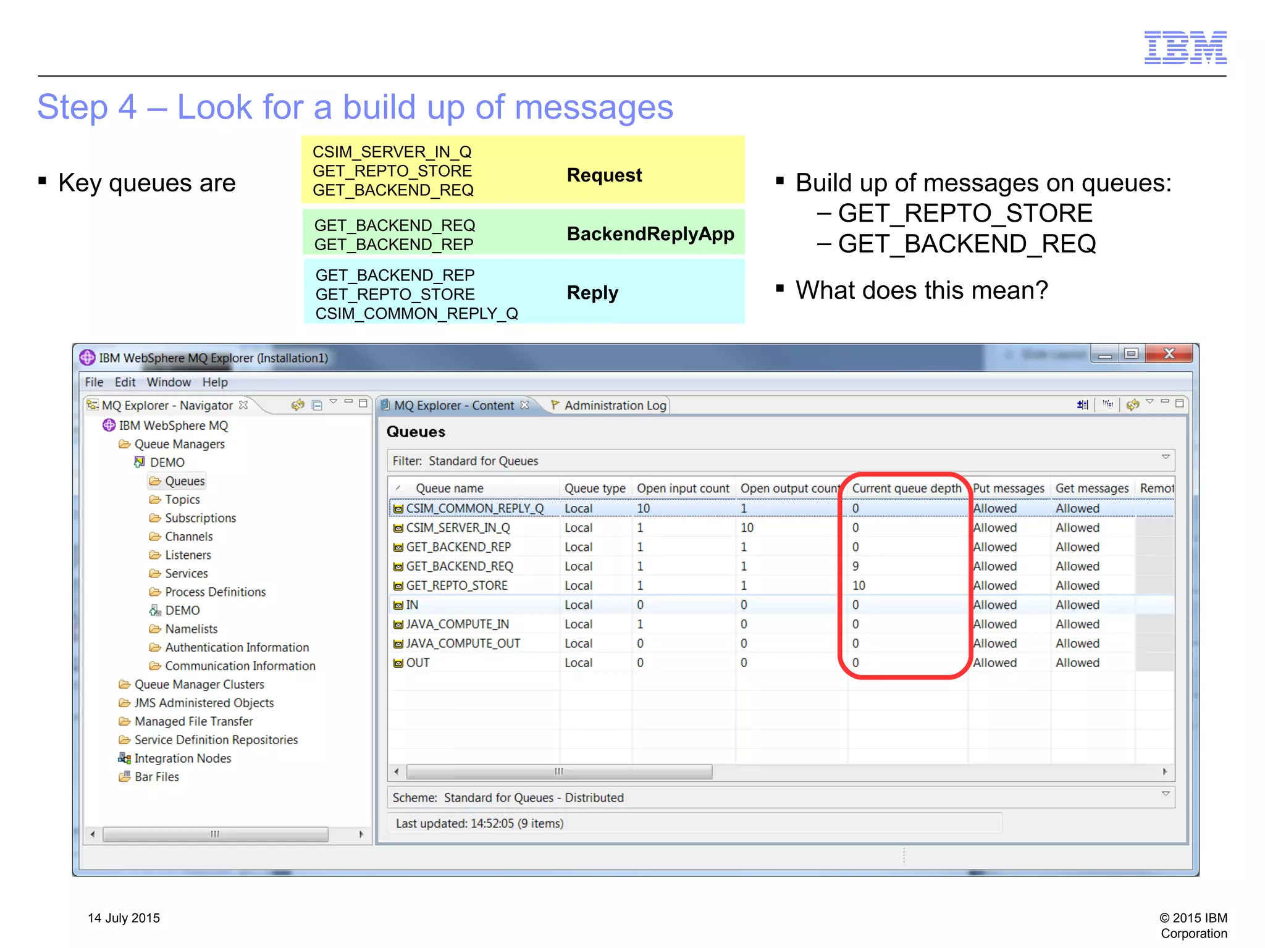Image resolution: width=1265 pixels, height=948 pixels.
Task: Minimize the Content panel
Action: point(1165,402)
